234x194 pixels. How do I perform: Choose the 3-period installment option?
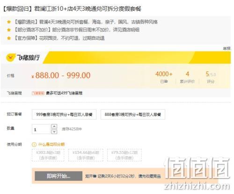48,155
